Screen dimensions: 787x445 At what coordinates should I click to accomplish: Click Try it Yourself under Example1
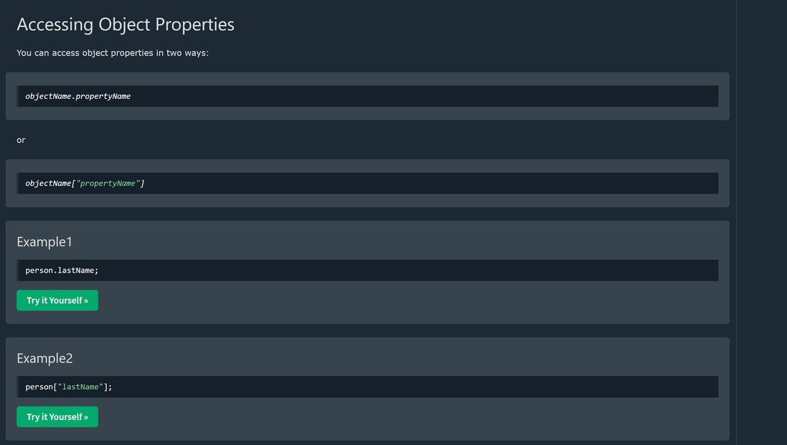[x=57, y=300]
